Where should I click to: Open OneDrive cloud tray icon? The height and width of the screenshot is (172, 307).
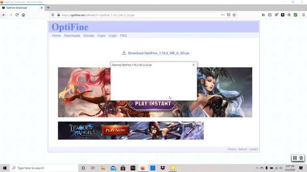(262, 168)
